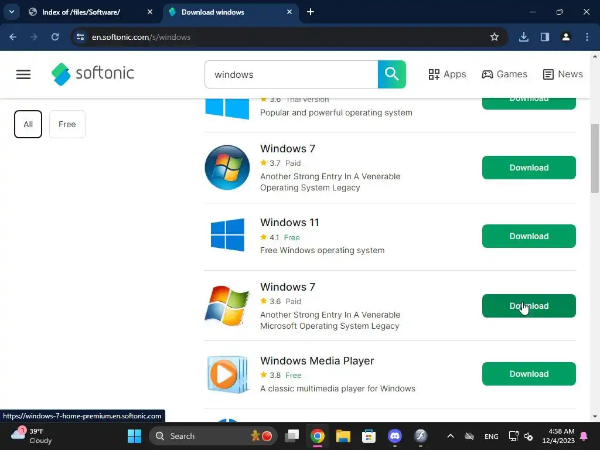Image resolution: width=600 pixels, height=450 pixels.
Task: Download Windows Media Player
Action: pyautogui.click(x=529, y=374)
